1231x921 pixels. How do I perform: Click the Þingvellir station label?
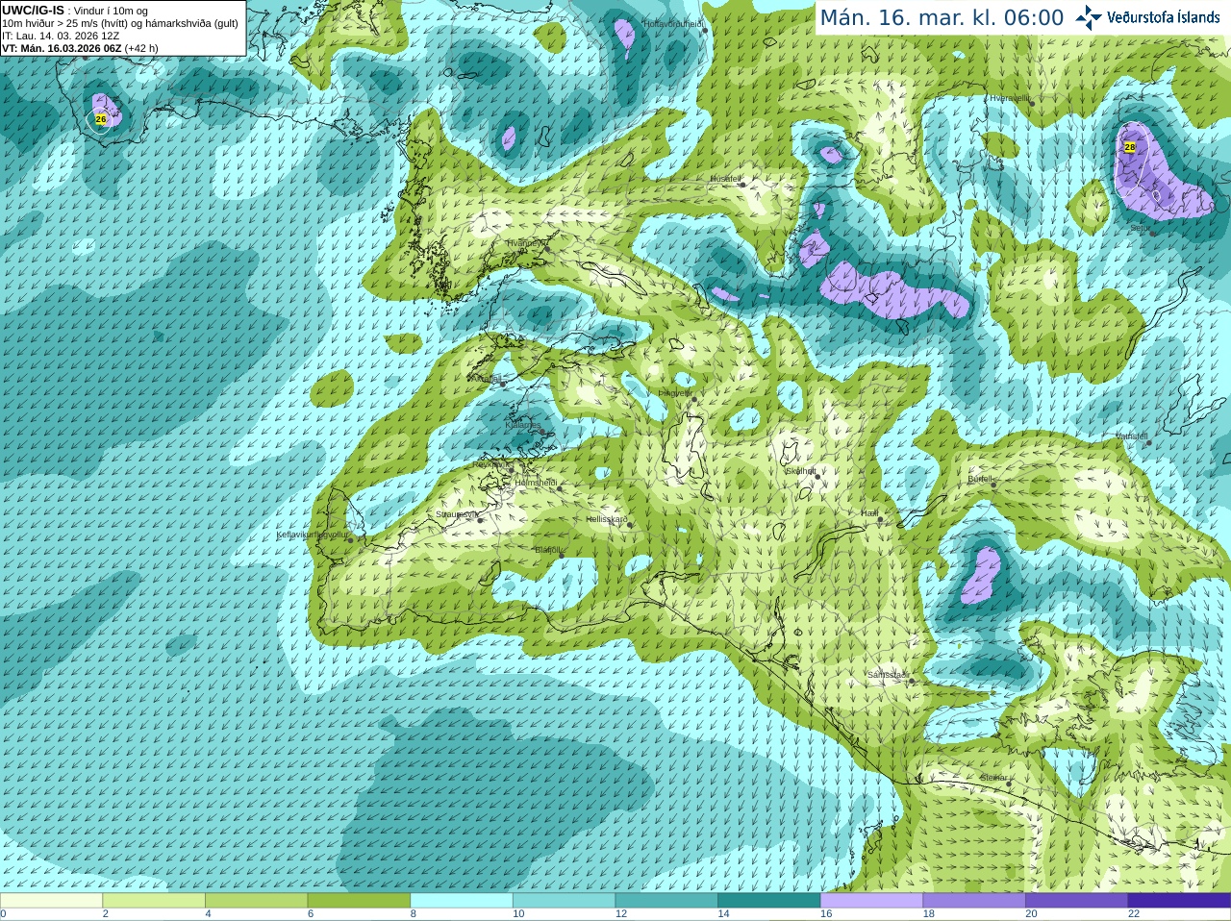tap(675, 392)
